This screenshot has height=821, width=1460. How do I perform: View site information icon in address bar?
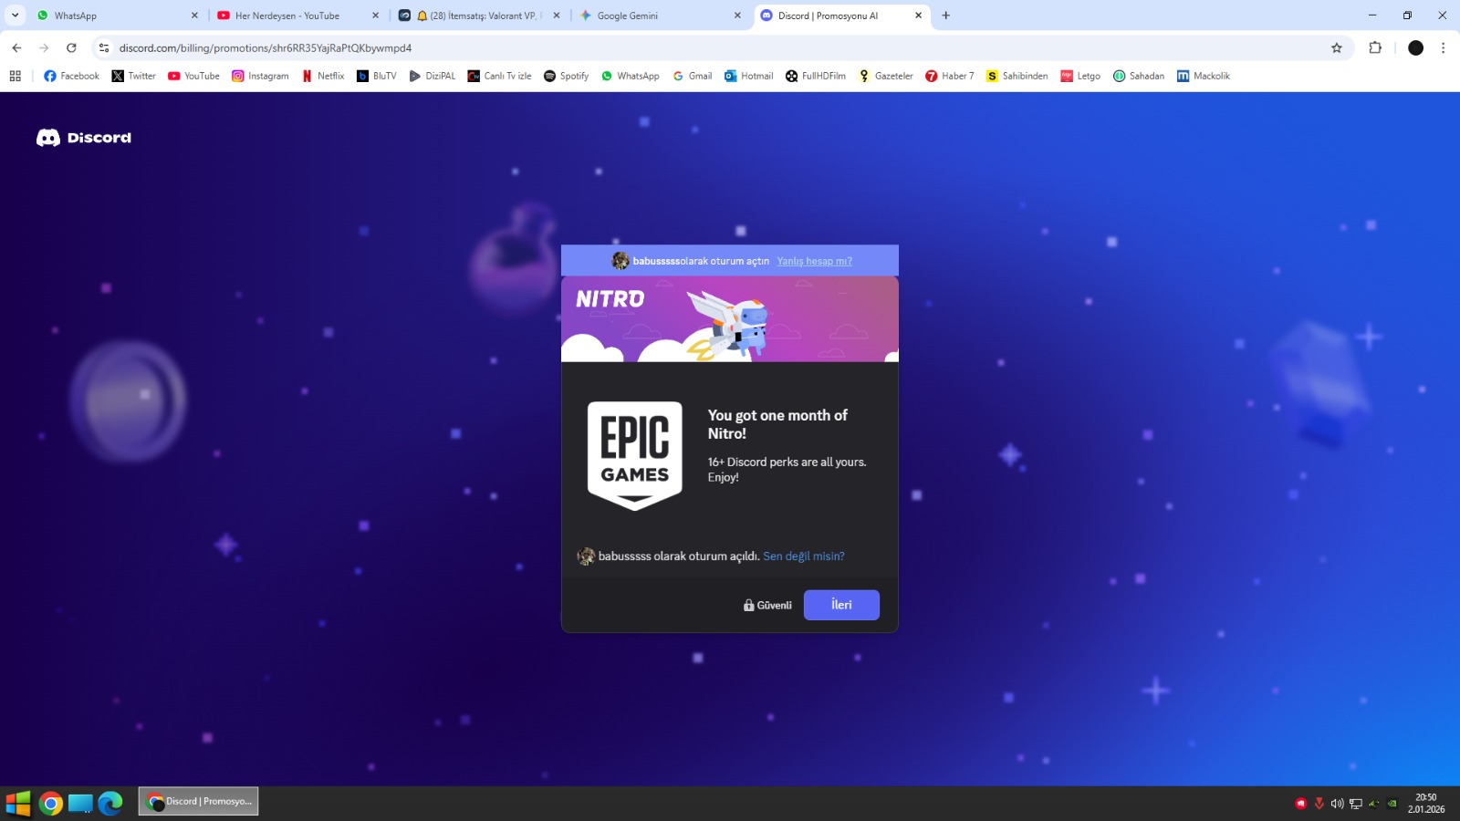(x=104, y=47)
